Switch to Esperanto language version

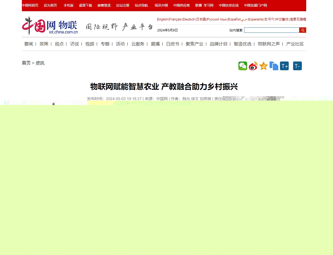(256, 19)
